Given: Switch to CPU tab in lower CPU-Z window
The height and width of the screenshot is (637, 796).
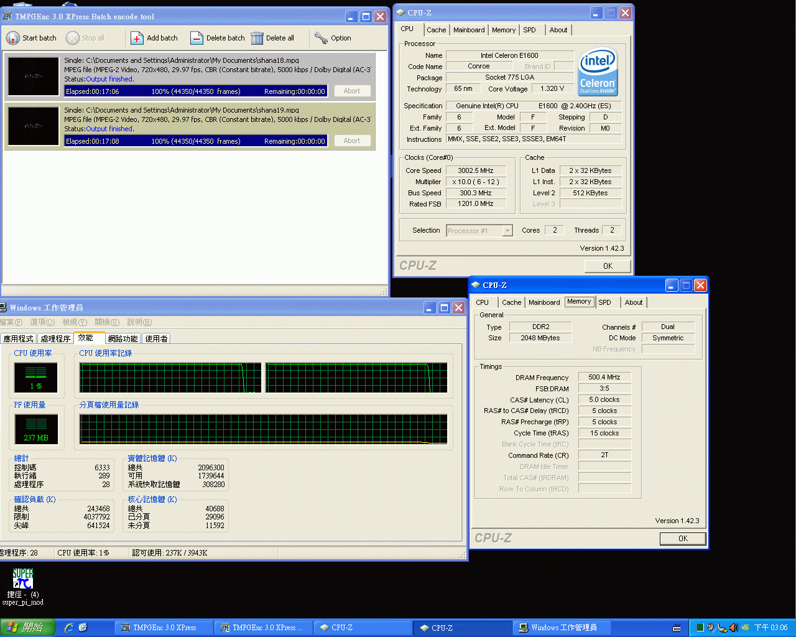Looking at the screenshot, I should (x=483, y=302).
